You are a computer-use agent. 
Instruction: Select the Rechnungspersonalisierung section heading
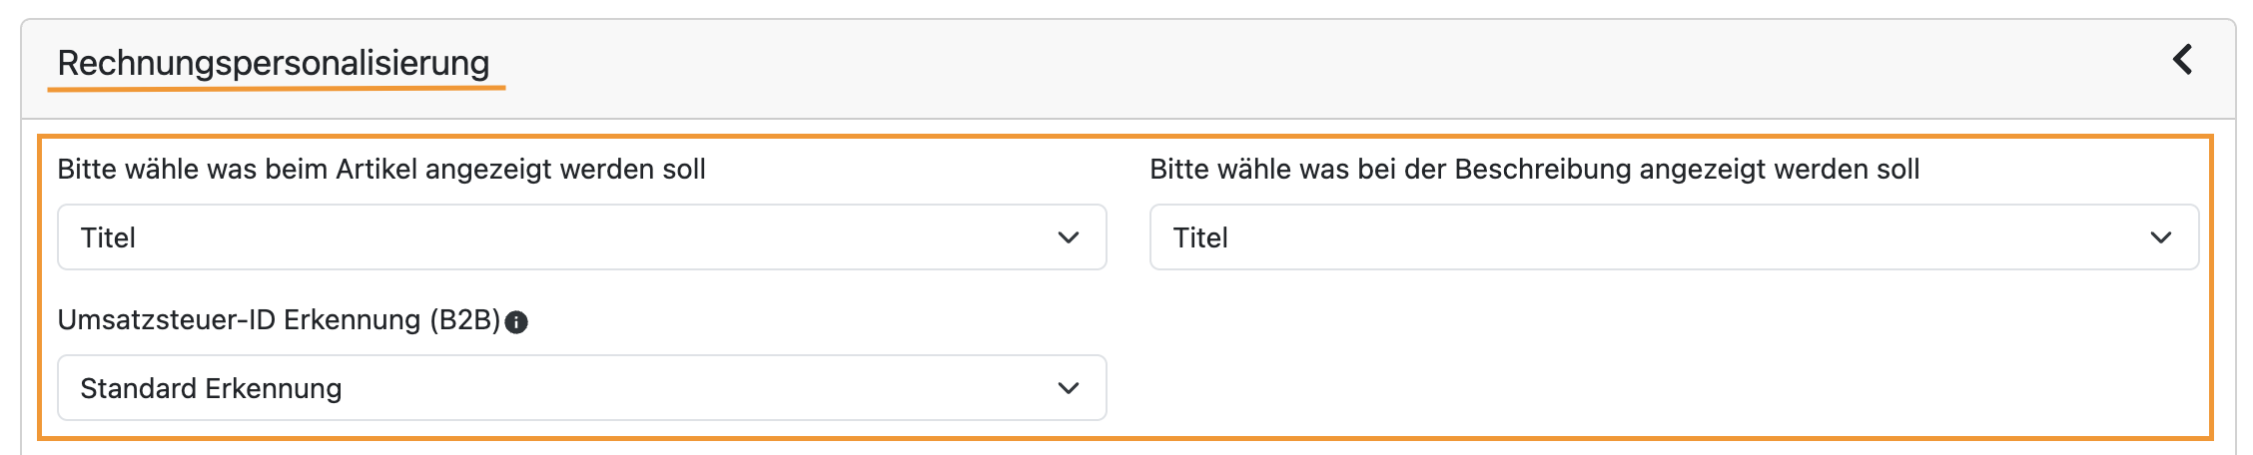coord(274,63)
